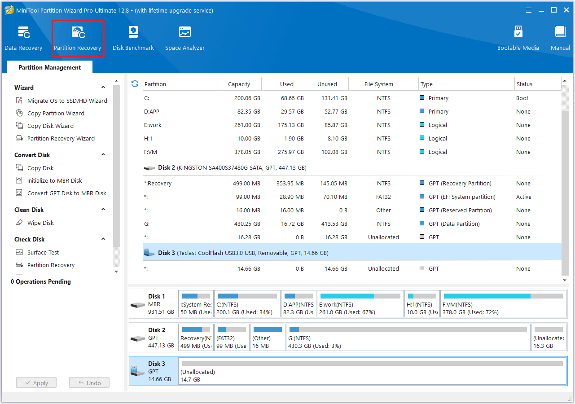Select H:1(NTFS) block in disk map

422,304
